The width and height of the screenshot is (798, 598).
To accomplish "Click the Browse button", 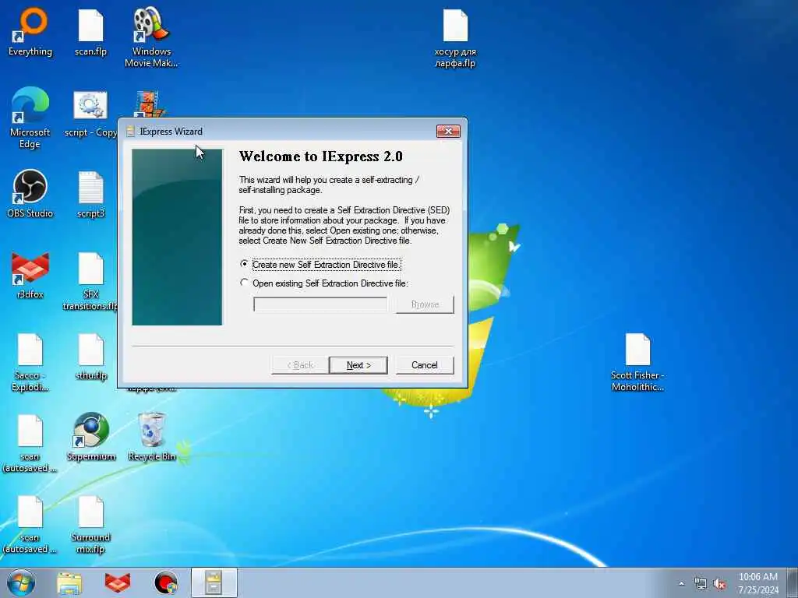I will [425, 304].
